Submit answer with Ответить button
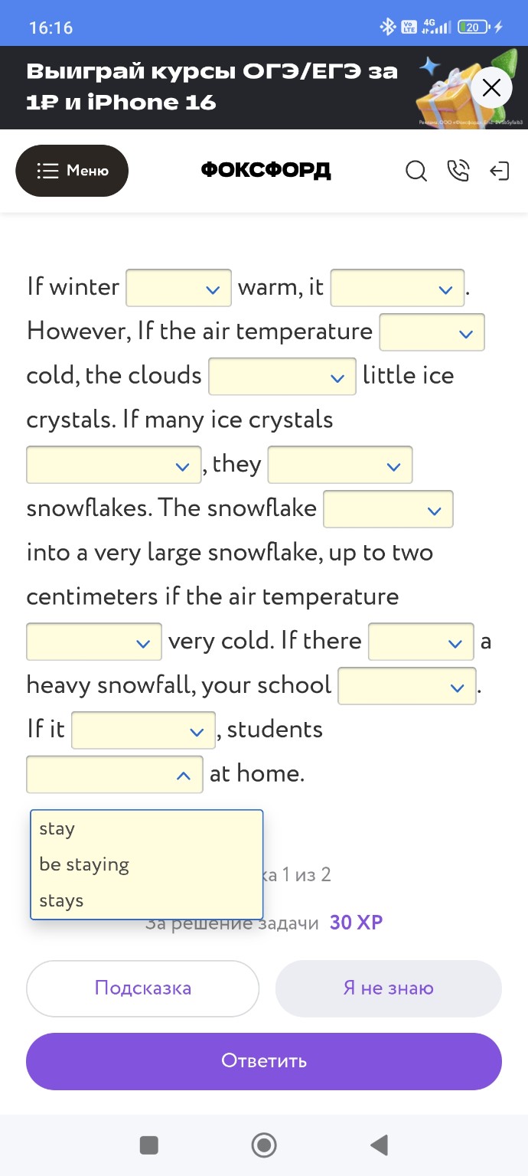The image size is (528, 1176). [x=264, y=1061]
